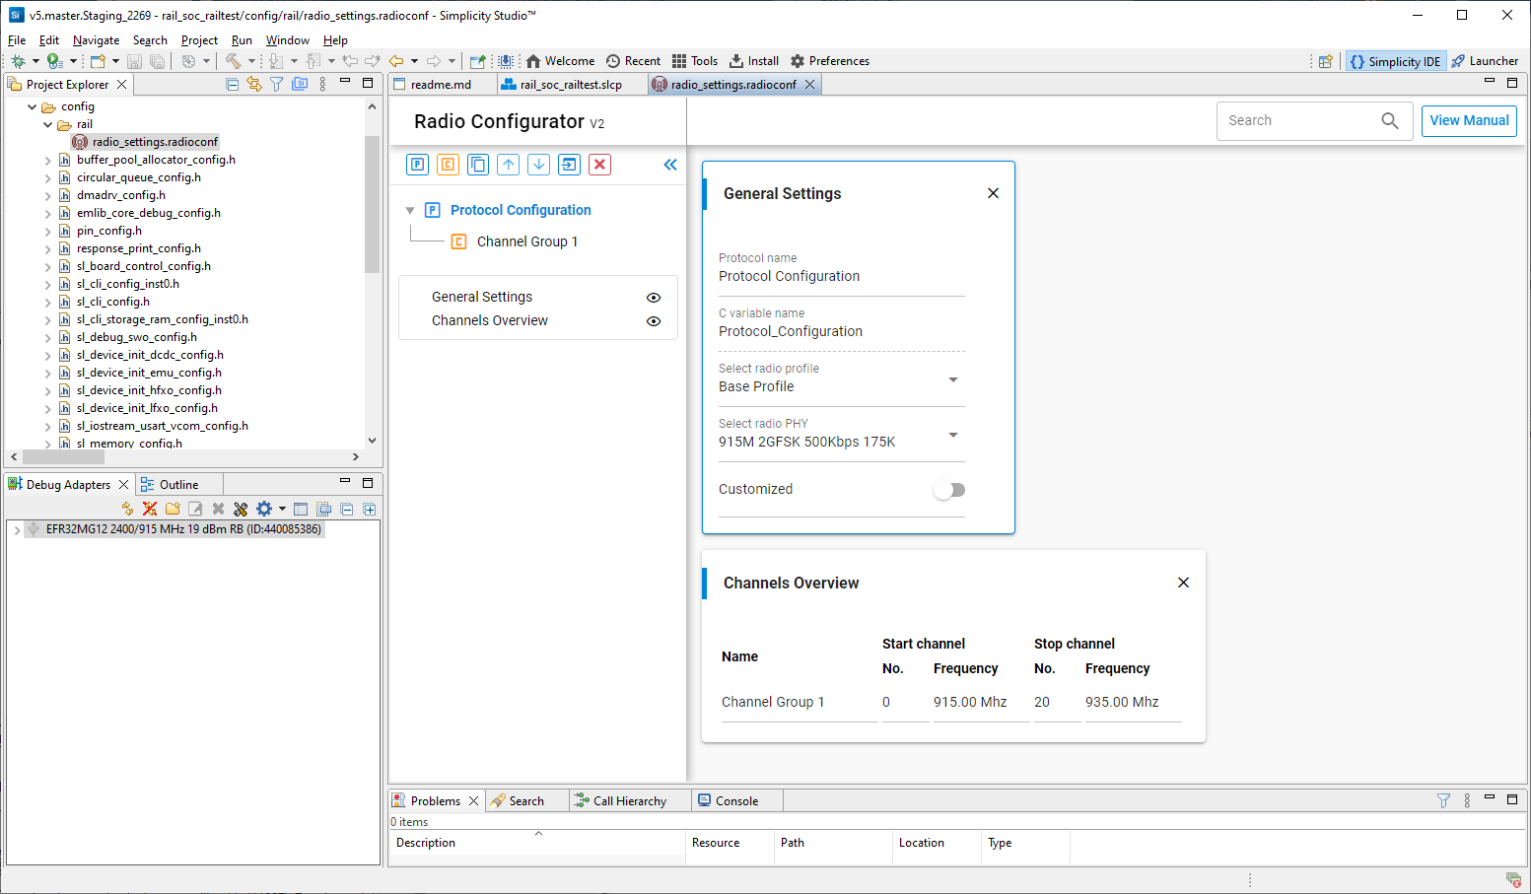Collapse the Protocol Configuration tree node
The image size is (1531, 894).
pos(410,211)
